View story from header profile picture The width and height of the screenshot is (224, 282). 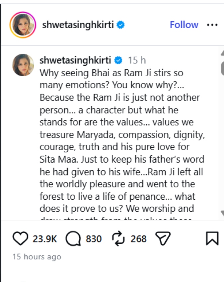pos(23,25)
